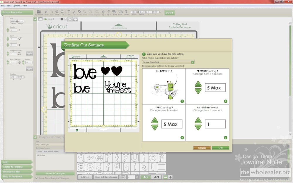Click the Rotate circular arrow icon
This screenshot has height=183, width=293.
click(x=19, y=30)
